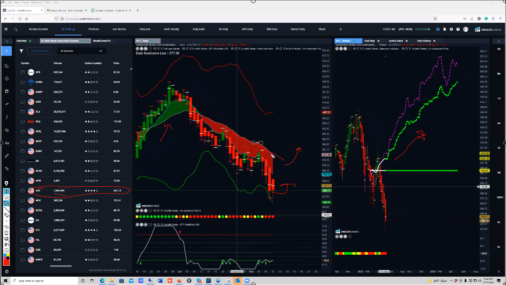This screenshot has height=285, width=506.
Task: Select the trend line icon in the left sidebar
Action: (7, 117)
